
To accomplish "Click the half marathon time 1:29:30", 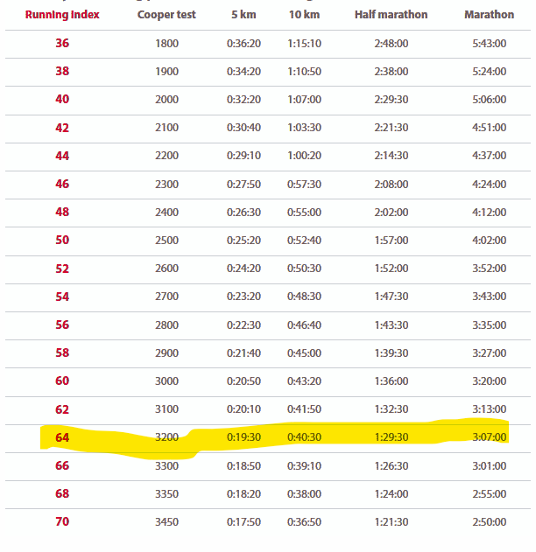I will coord(391,437).
